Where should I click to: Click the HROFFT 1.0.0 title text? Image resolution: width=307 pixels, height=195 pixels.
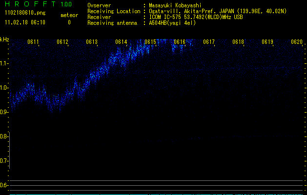point(38,4)
